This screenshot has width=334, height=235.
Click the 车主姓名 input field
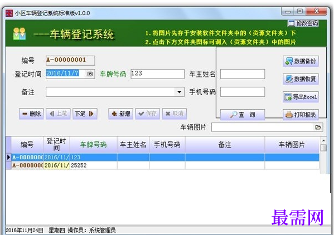point(243,74)
